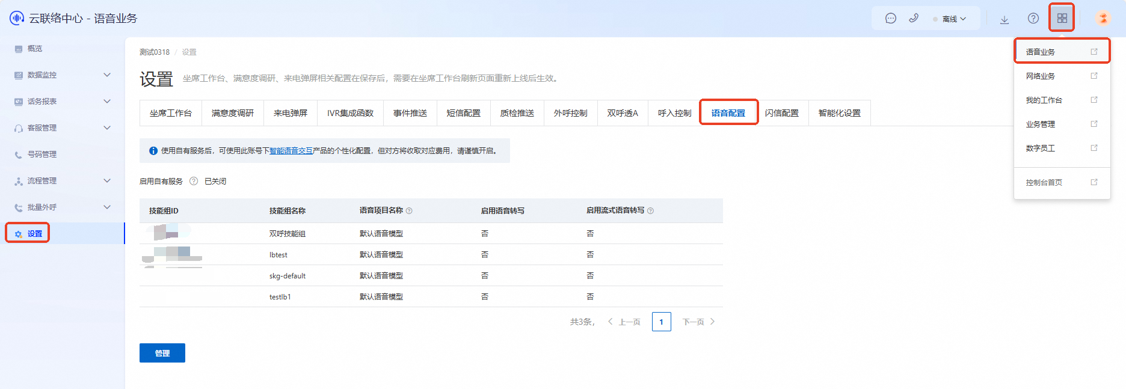Switch to the 闪信配置 tab
The height and width of the screenshot is (389, 1126).
(782, 113)
